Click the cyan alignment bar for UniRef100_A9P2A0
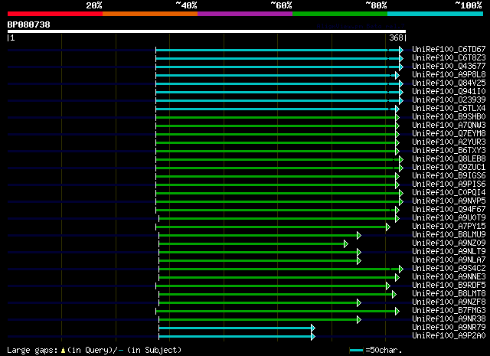This screenshot has height=356, width=490. [235, 337]
